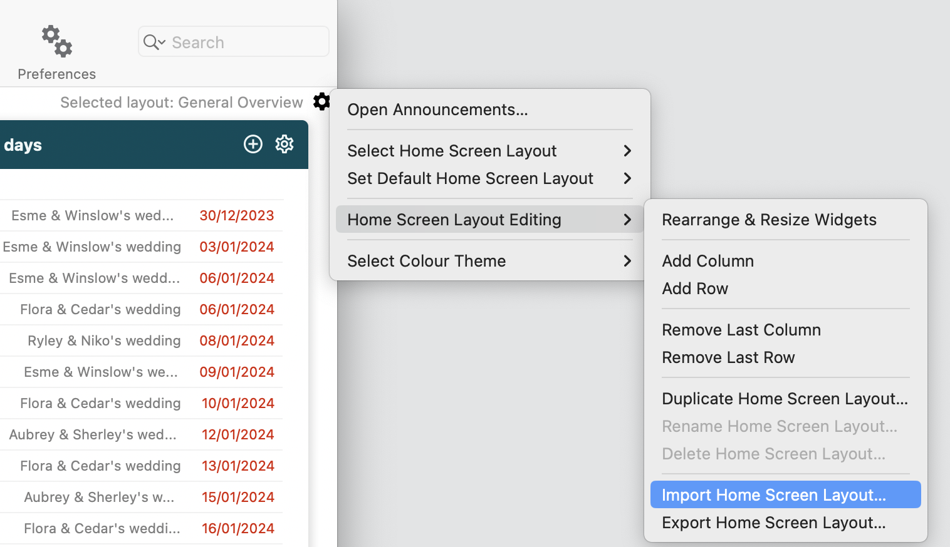Choose Remove Last Column
The width and height of the screenshot is (950, 547).
point(741,330)
